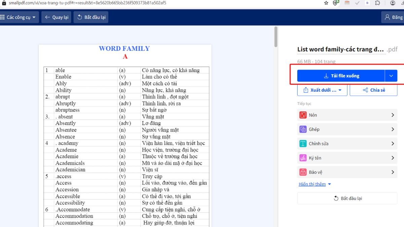404x227 pixels.
Task: Open the Các công cụ tools menu
Action: tap(19, 17)
